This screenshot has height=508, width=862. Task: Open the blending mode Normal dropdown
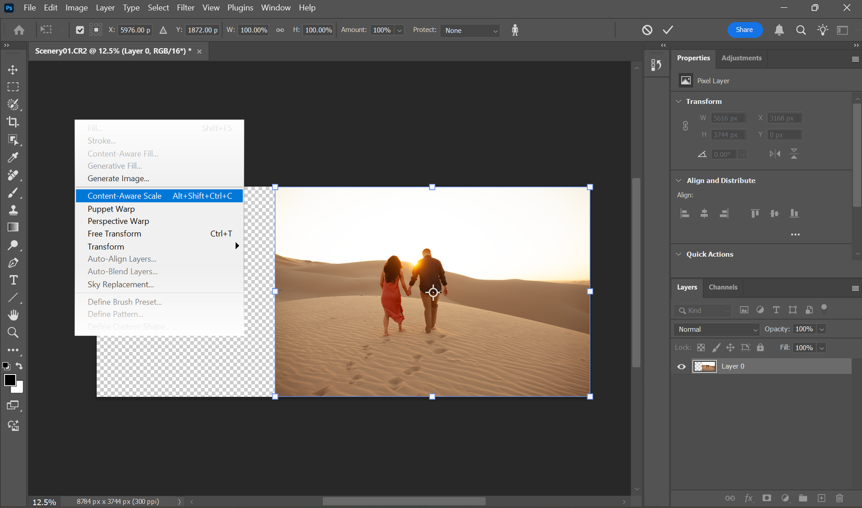(x=716, y=329)
